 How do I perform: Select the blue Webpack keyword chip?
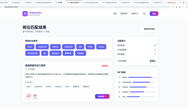pos(55,53)
